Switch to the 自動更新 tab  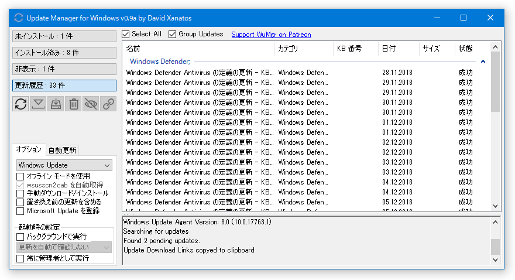(x=63, y=151)
